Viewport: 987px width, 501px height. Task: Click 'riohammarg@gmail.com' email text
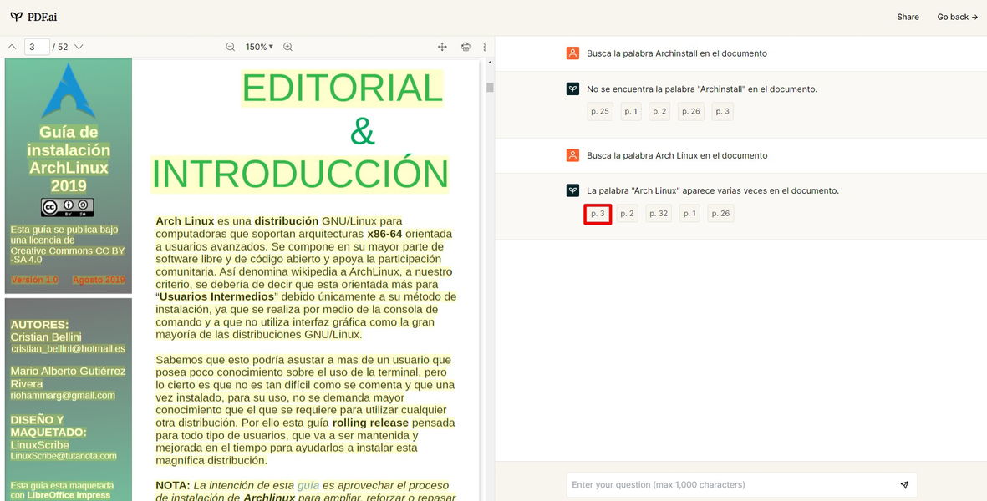point(63,396)
